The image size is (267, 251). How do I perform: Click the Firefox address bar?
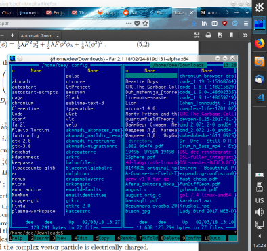click(62, 23)
